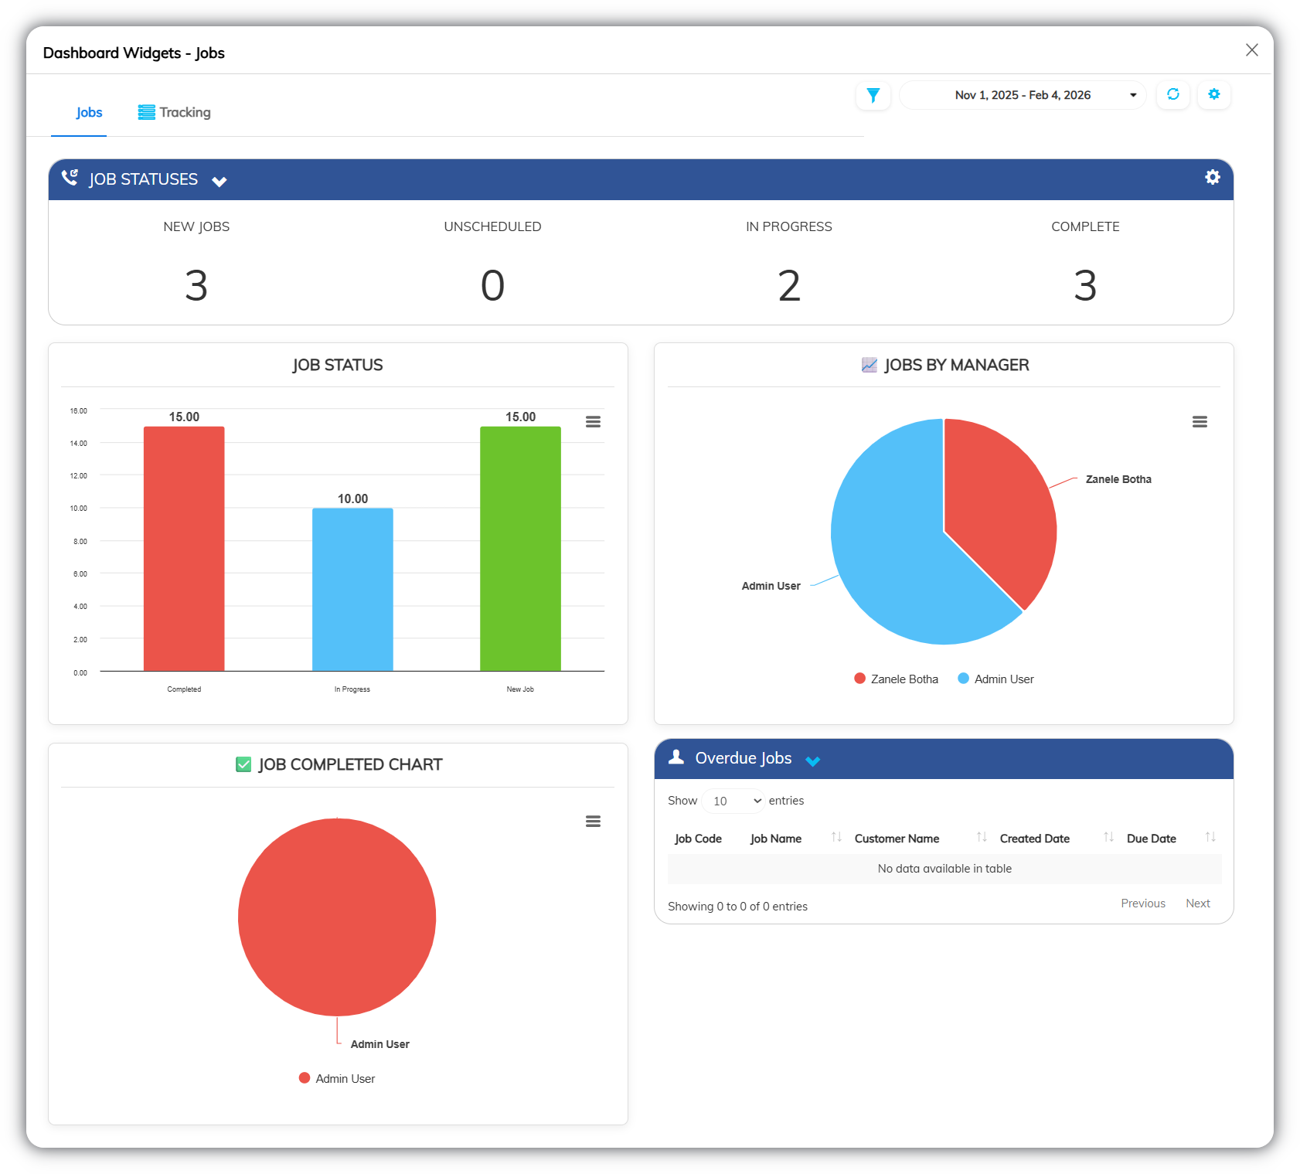Viewport: 1300px width, 1174px height.
Task: Open the Job Status chart hamburger menu
Action: pos(593,422)
